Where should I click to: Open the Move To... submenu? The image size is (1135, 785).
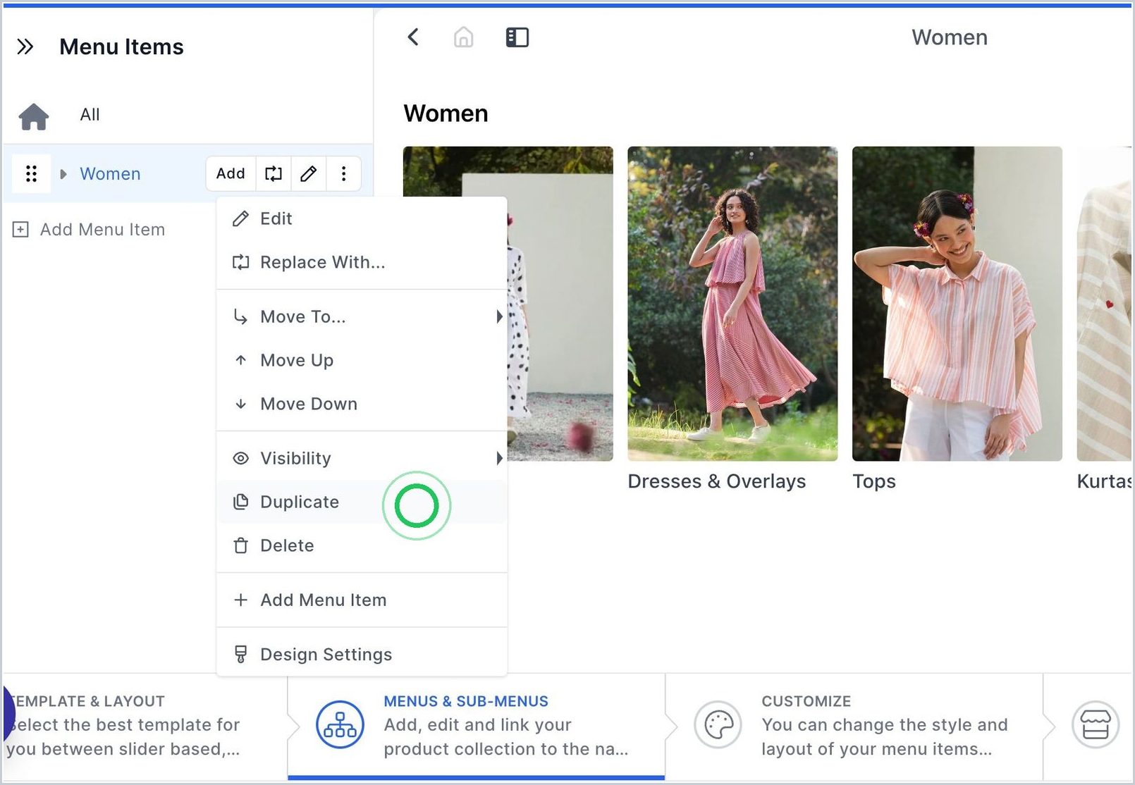pyautogui.click(x=362, y=316)
